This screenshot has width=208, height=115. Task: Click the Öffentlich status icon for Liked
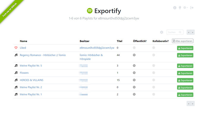point(134,48)
